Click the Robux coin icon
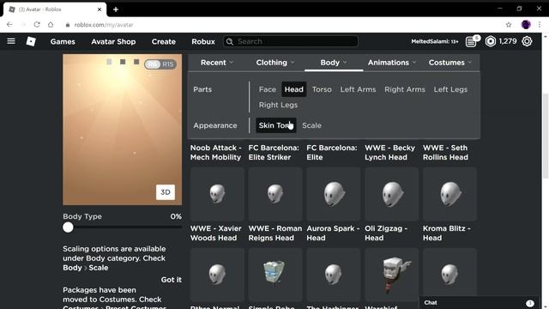This screenshot has height=309, width=549. click(x=491, y=41)
